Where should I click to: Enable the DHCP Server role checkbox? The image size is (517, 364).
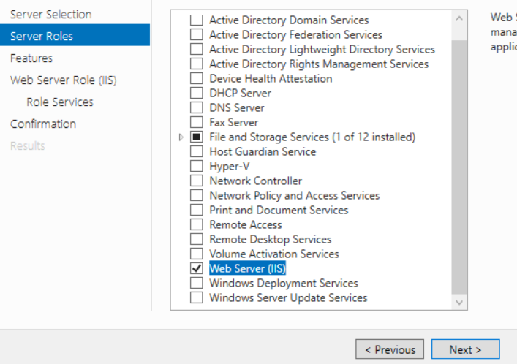click(196, 94)
